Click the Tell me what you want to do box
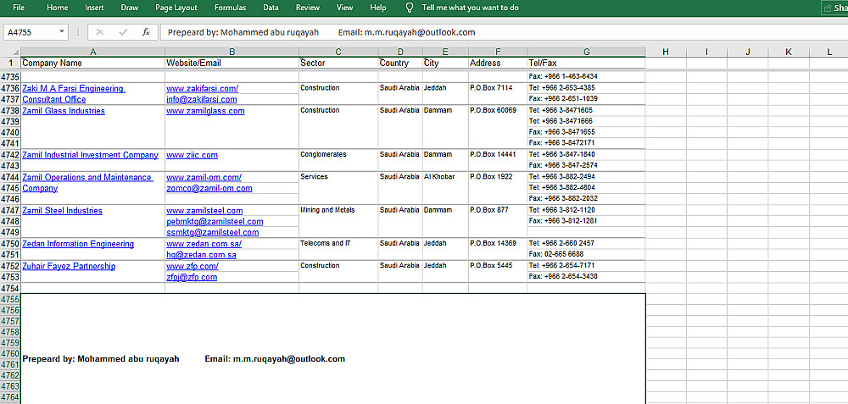 471,8
